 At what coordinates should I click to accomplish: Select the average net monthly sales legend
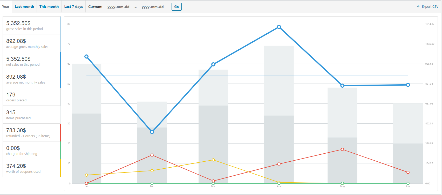point(31,79)
